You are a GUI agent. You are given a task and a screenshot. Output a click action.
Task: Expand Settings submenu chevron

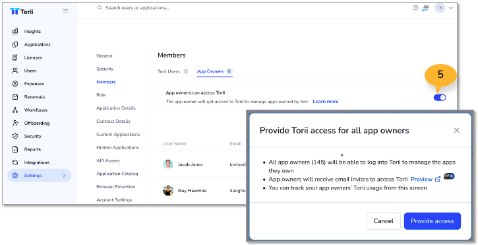pyautogui.click(x=64, y=176)
